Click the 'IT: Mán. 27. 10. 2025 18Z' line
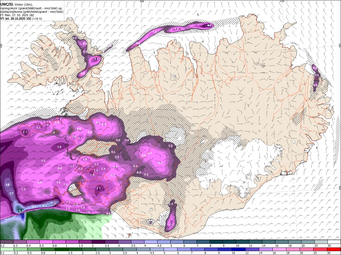341x255 pixels. coord(17,15)
